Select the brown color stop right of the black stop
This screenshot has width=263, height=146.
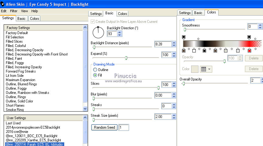coord(216,50)
